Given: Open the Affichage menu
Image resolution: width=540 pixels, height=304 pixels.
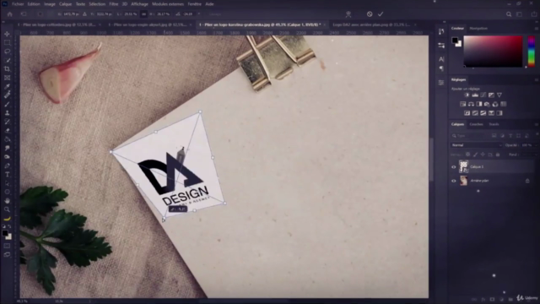Looking at the screenshot, I should pyautogui.click(x=139, y=4).
